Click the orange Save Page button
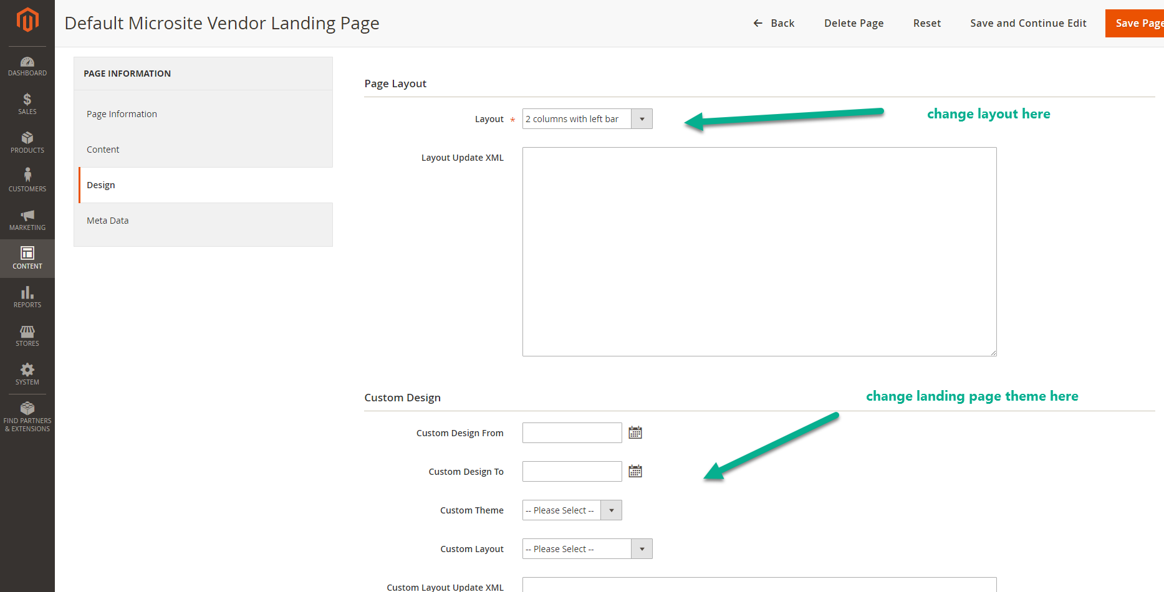The image size is (1164, 592). point(1135,23)
